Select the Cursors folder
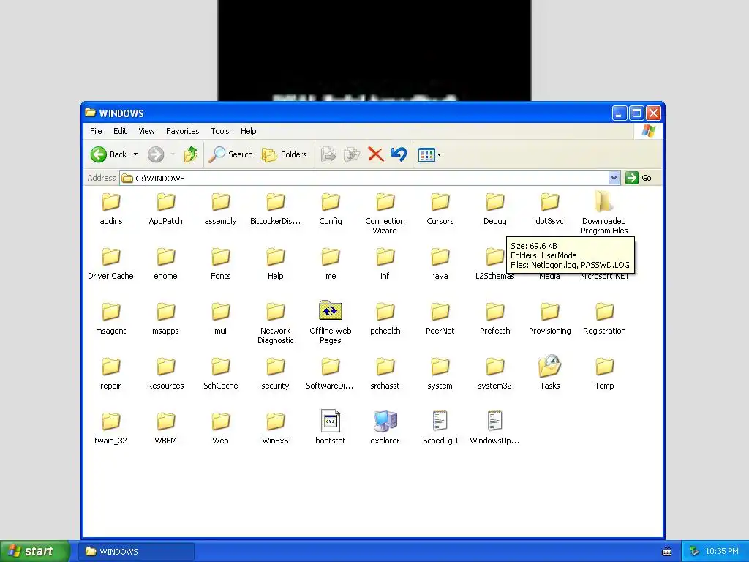The image size is (749, 562). (x=440, y=209)
